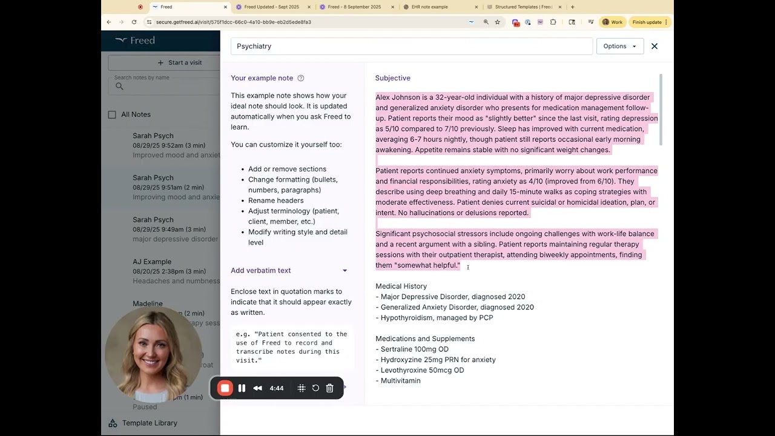Show help for Your example note
Screen dimensions: 775x436
301,78
